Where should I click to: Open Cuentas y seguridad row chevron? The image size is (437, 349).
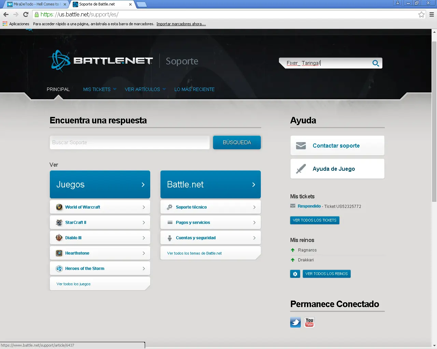coord(254,238)
